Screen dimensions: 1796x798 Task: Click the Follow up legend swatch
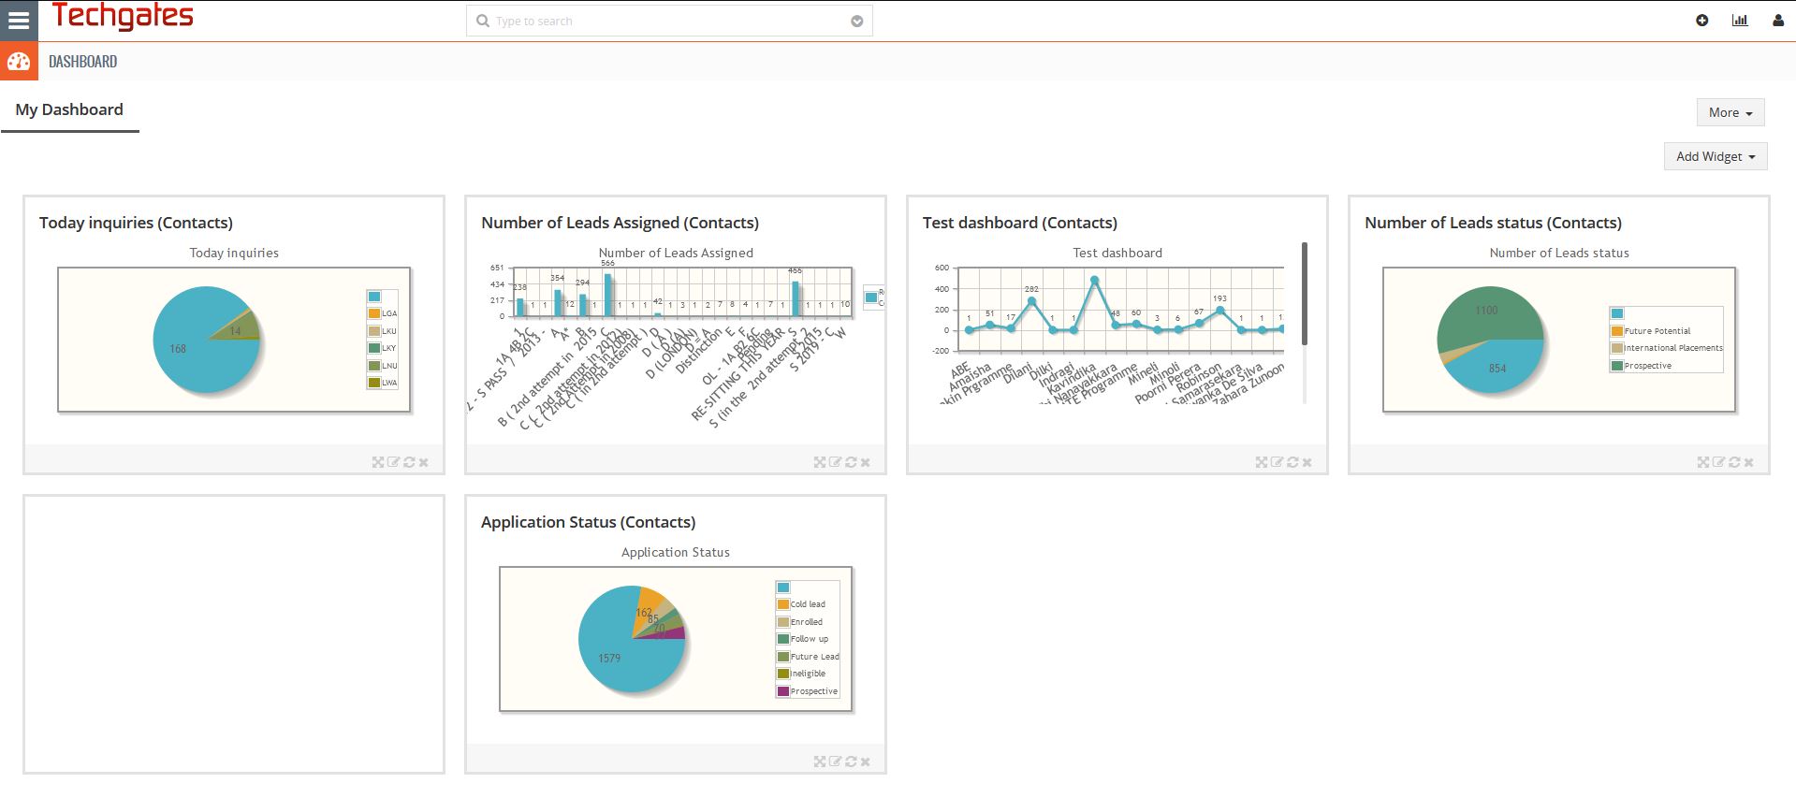[783, 639]
